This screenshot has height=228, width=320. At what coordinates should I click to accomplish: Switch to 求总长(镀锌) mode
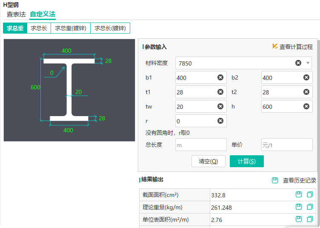point(110,28)
